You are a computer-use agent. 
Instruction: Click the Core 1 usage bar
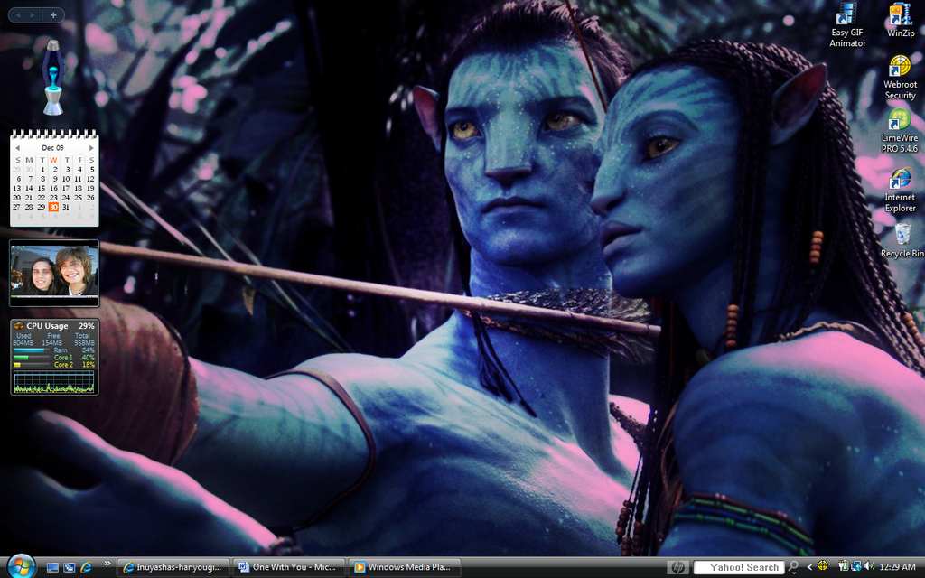click(31, 358)
